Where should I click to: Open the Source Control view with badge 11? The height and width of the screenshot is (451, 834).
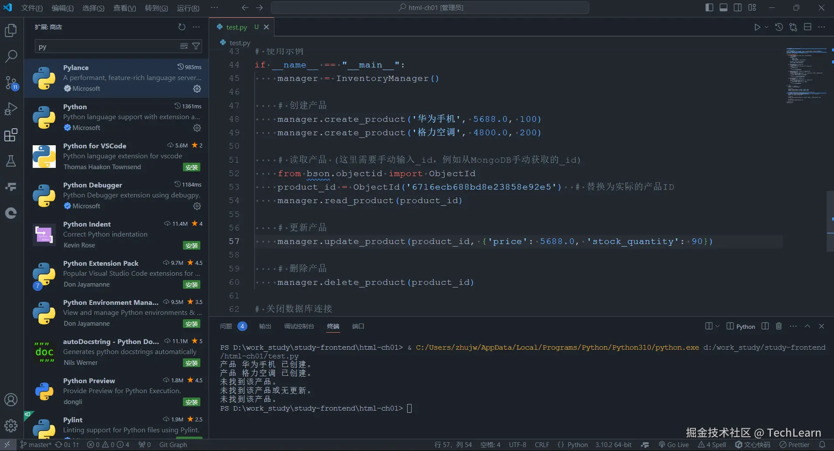(11, 83)
